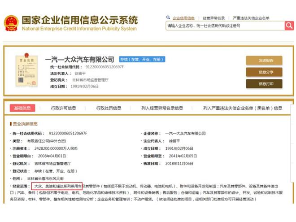Click the company name heading 一汽—大众汽车有限公司
Viewport: 296px width, 222px height.
(x=80, y=60)
